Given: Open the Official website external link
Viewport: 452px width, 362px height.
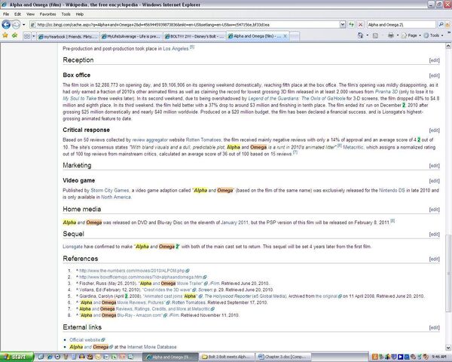Looking at the screenshot, I should [x=87, y=340].
